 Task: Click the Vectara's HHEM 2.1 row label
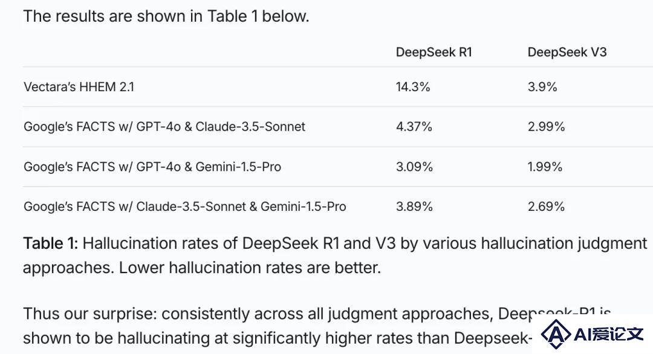pos(79,86)
